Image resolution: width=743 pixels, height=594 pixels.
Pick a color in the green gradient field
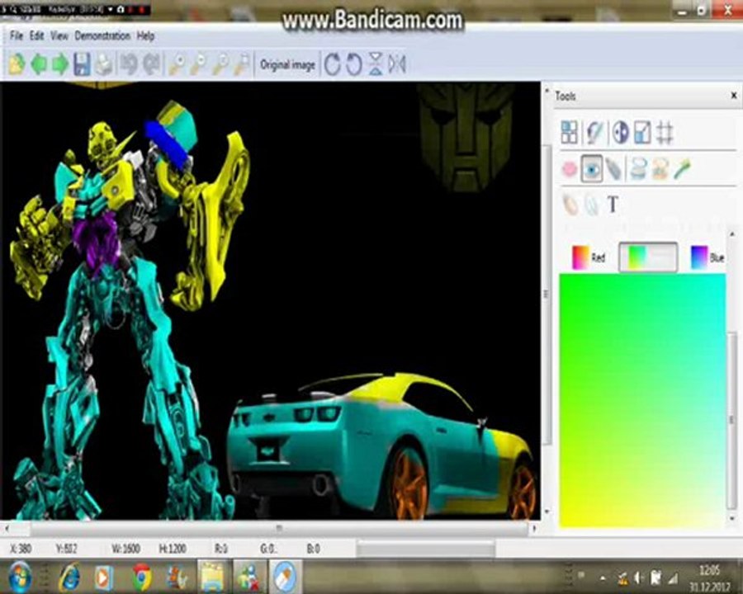[x=642, y=401]
